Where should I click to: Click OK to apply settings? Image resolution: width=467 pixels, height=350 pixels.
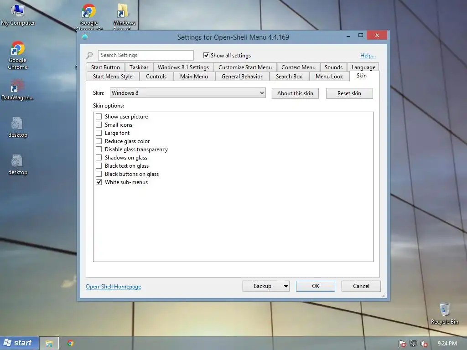[316, 286]
